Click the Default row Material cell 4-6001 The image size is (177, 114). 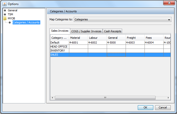coord(78,43)
